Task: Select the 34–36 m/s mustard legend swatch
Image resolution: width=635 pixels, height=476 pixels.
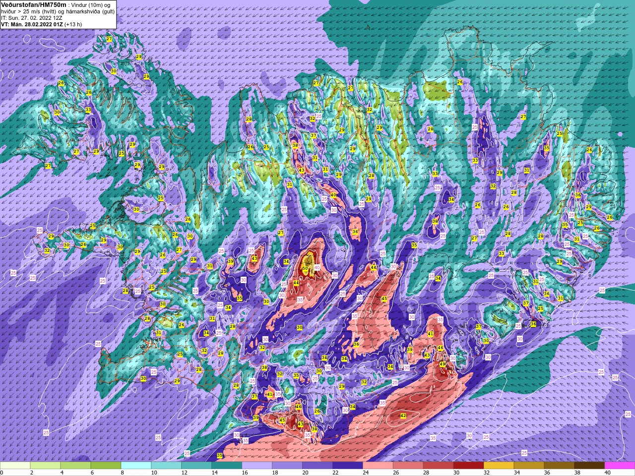Action: (x=530, y=466)
